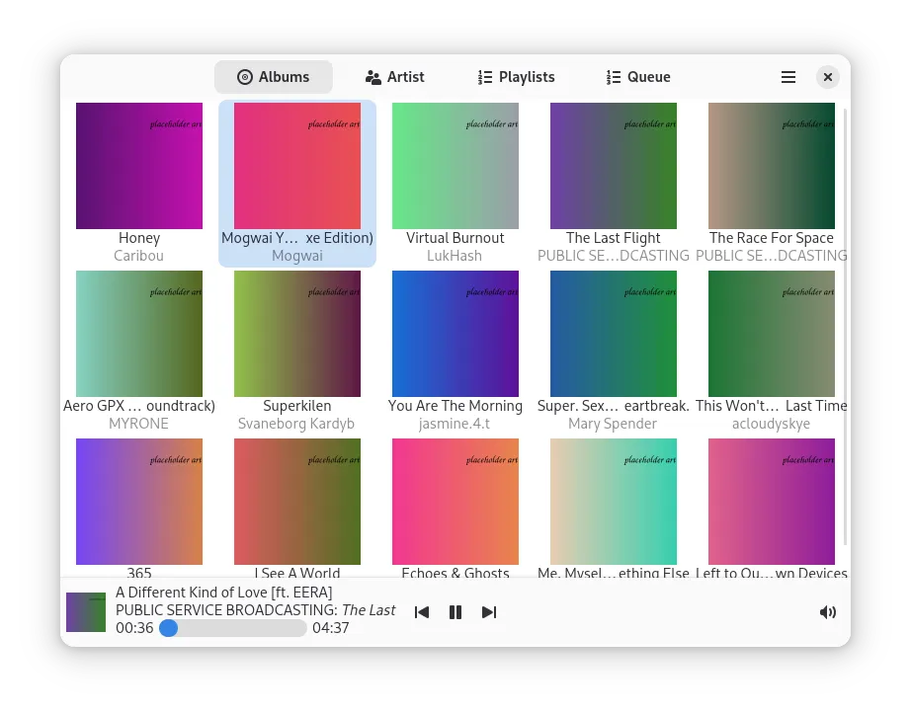This screenshot has width=911, height=713.
Task: Switch to the Artist tab
Action: [x=395, y=77]
